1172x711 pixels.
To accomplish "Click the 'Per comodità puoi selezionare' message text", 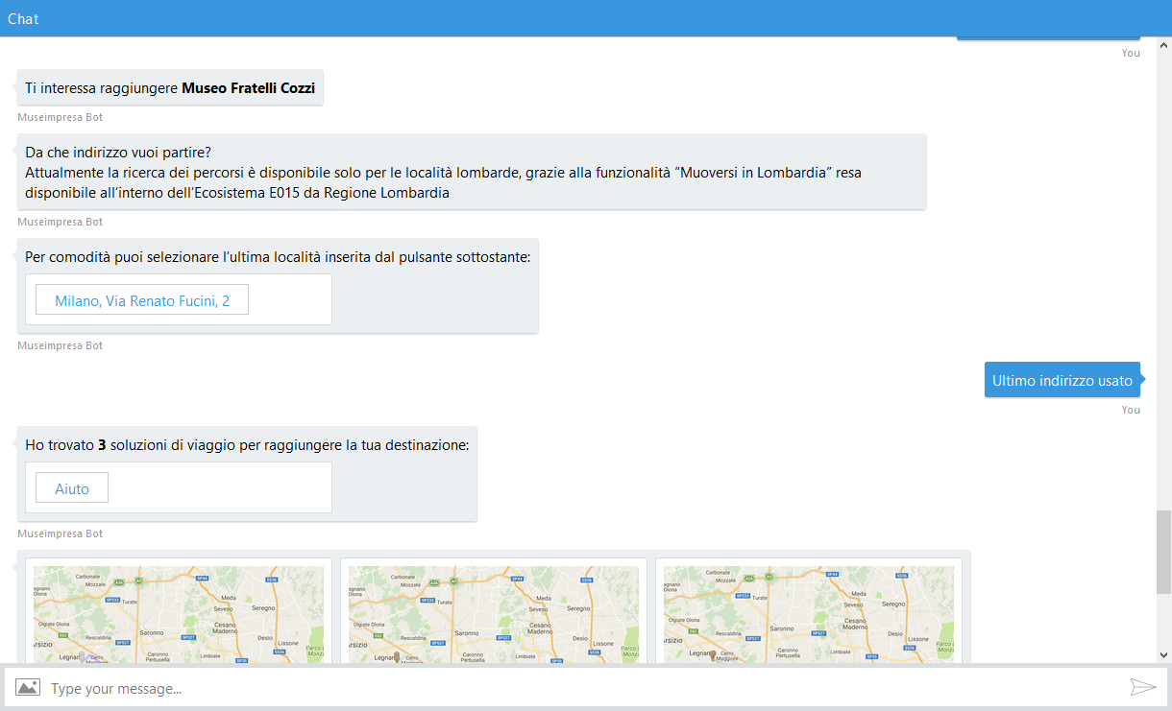I will pos(278,256).
